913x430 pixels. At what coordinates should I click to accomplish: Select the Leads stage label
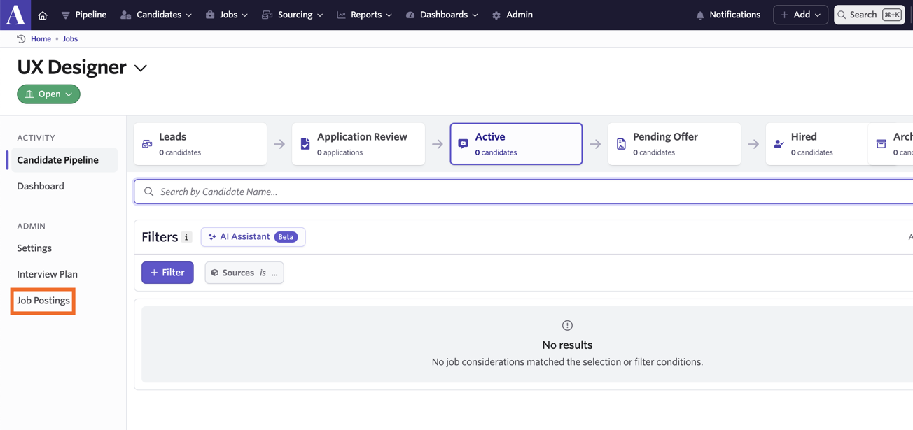coord(172,137)
